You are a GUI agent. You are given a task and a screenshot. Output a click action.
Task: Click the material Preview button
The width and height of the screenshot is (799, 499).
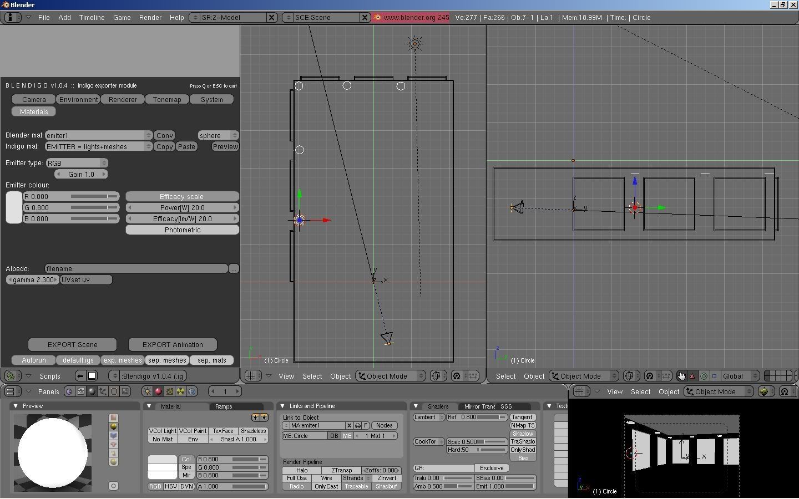(225, 146)
